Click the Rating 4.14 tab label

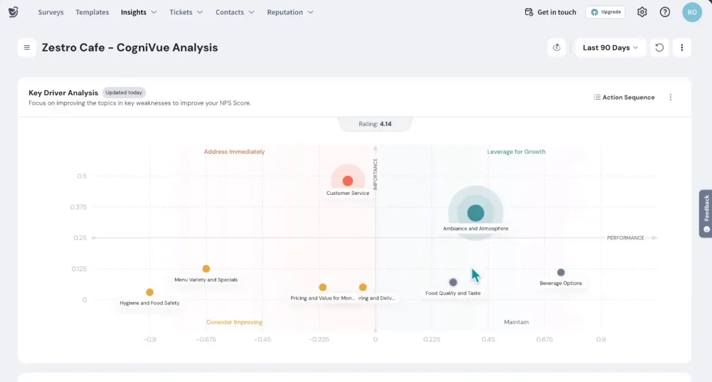click(375, 124)
